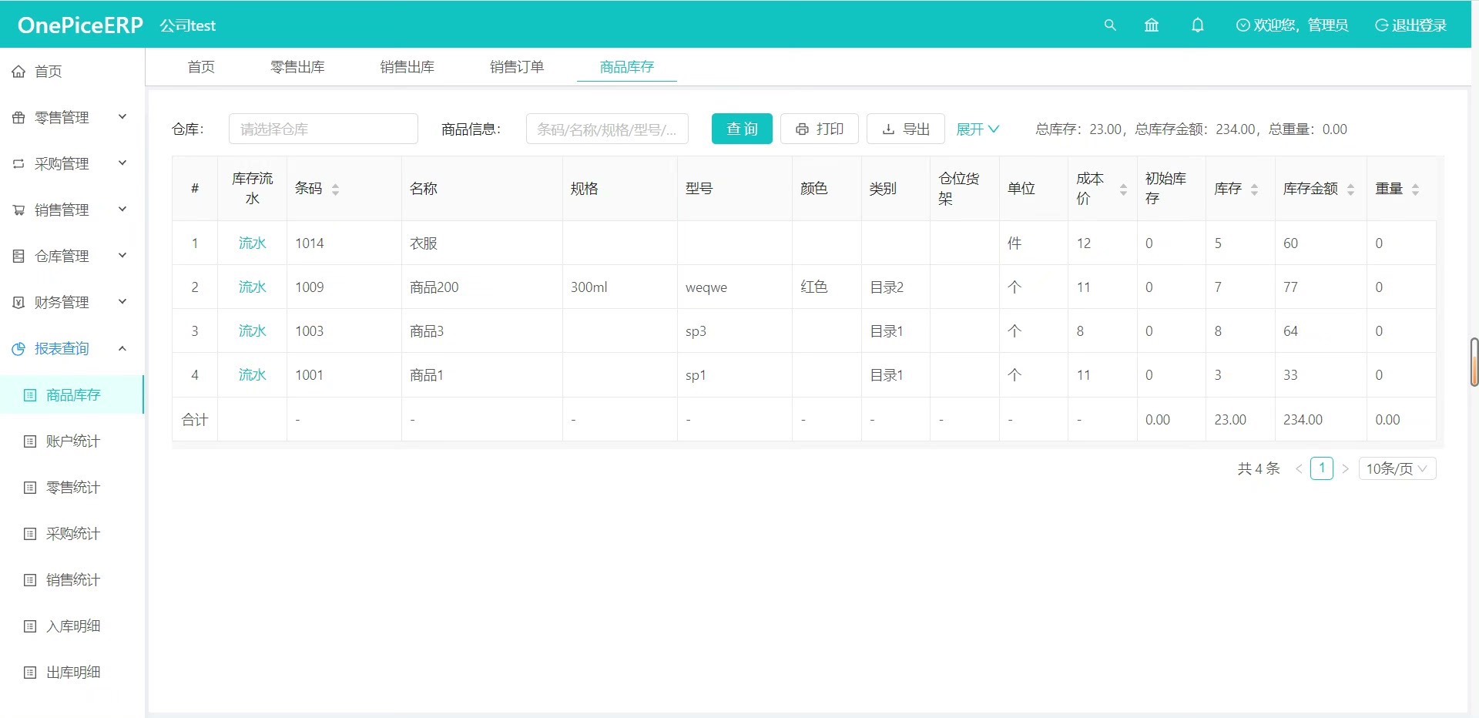Image resolution: width=1479 pixels, height=718 pixels.
Task: Click the previous page arrow
Action: coord(1299,468)
